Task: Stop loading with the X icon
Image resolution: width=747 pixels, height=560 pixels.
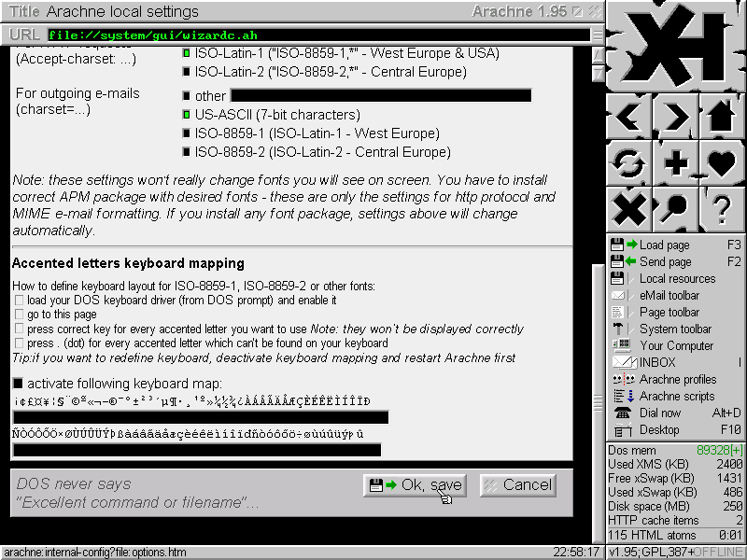Action: pyautogui.click(x=628, y=209)
